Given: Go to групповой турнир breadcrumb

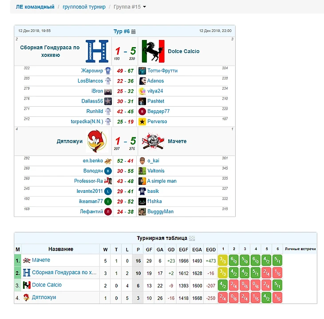Looking at the screenshot, I should point(84,7).
